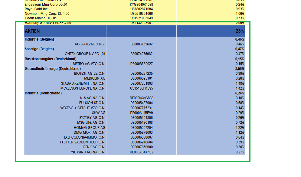The width and height of the screenshot is (301, 177).
Task: Select ISIN DE000BFB0027
Action: [x=142, y=64]
